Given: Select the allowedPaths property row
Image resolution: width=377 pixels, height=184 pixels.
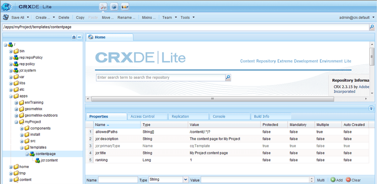Looking at the screenshot, I should click(227, 132).
